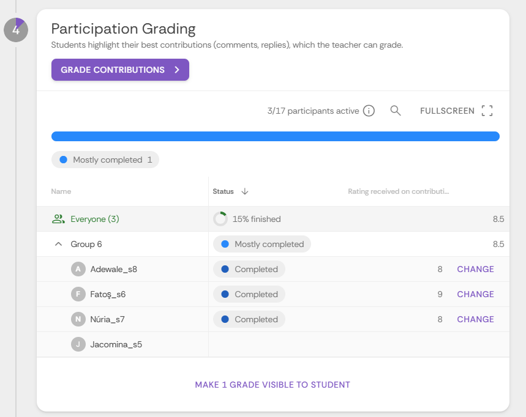The image size is (526, 417).
Task: Click the Núria_s7 name
Action: [107, 320]
